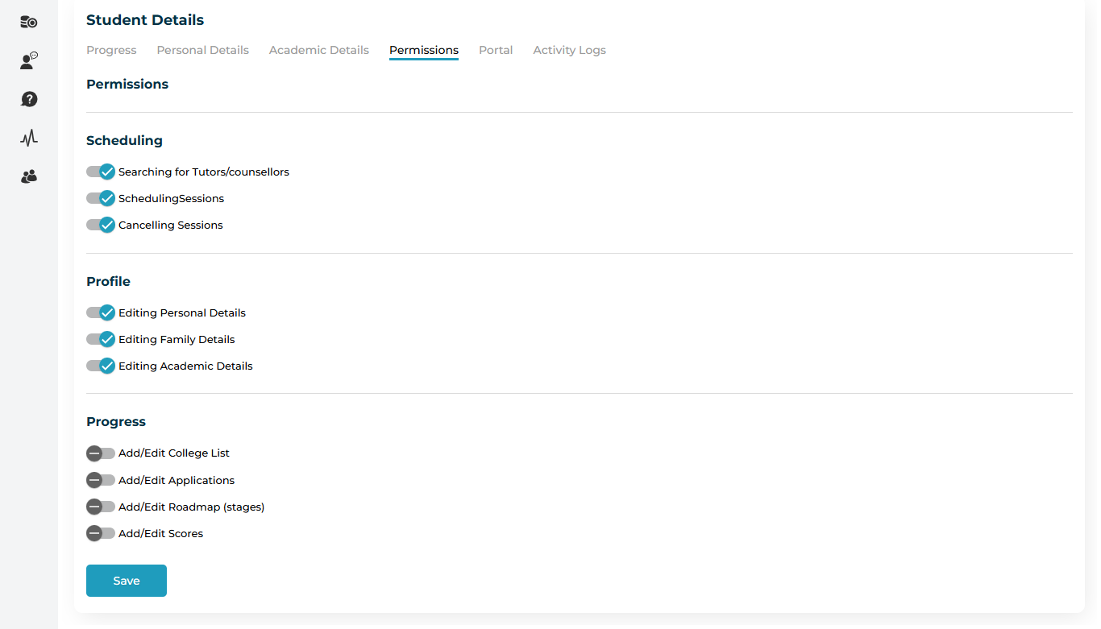Open the coins/payments icon in sidebar
The height and width of the screenshot is (629, 1101).
coord(29,23)
